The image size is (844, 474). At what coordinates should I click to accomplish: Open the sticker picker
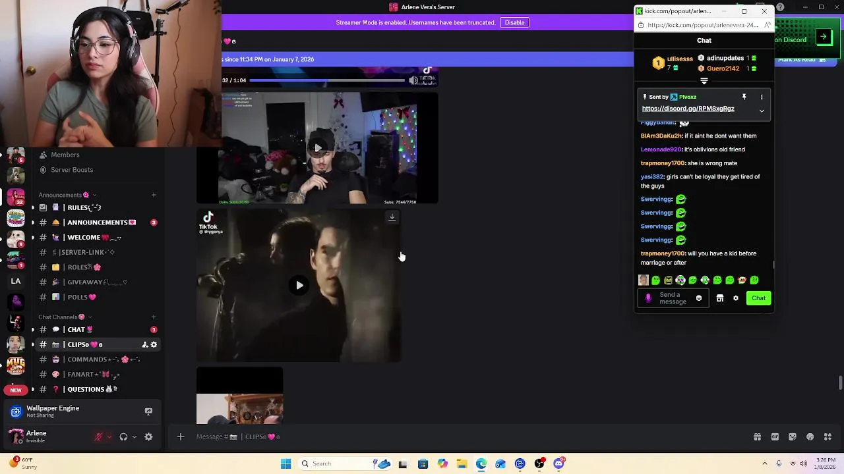tap(793, 436)
